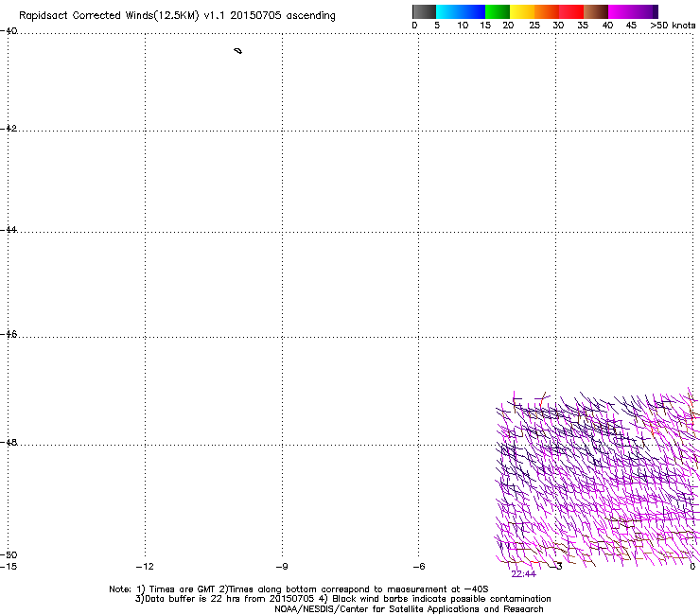Click the brown 35-40 knots color segment
Screen dimensions: 700x615
596,11
